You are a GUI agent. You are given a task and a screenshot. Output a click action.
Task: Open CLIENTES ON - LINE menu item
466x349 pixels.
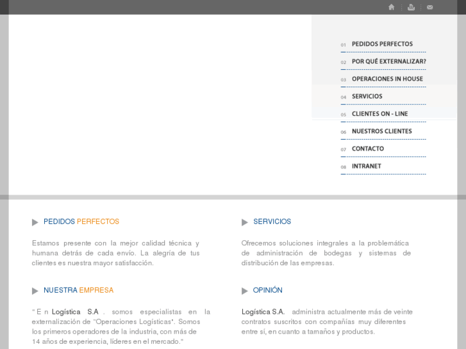380,114
